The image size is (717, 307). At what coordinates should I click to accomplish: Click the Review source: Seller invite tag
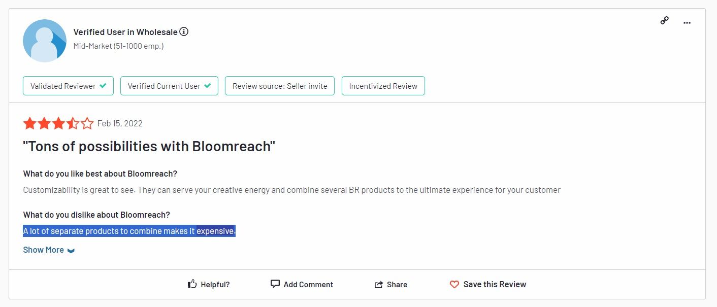pyautogui.click(x=280, y=86)
